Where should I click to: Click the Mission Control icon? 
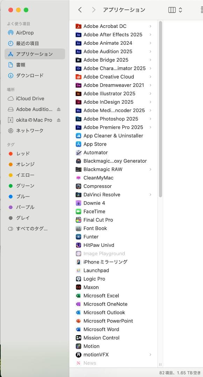click(x=78, y=338)
